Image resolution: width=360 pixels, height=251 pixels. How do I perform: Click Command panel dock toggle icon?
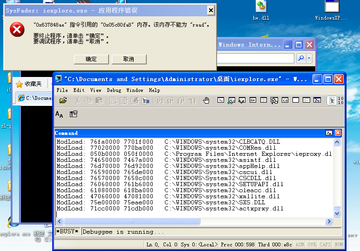pos(329,133)
